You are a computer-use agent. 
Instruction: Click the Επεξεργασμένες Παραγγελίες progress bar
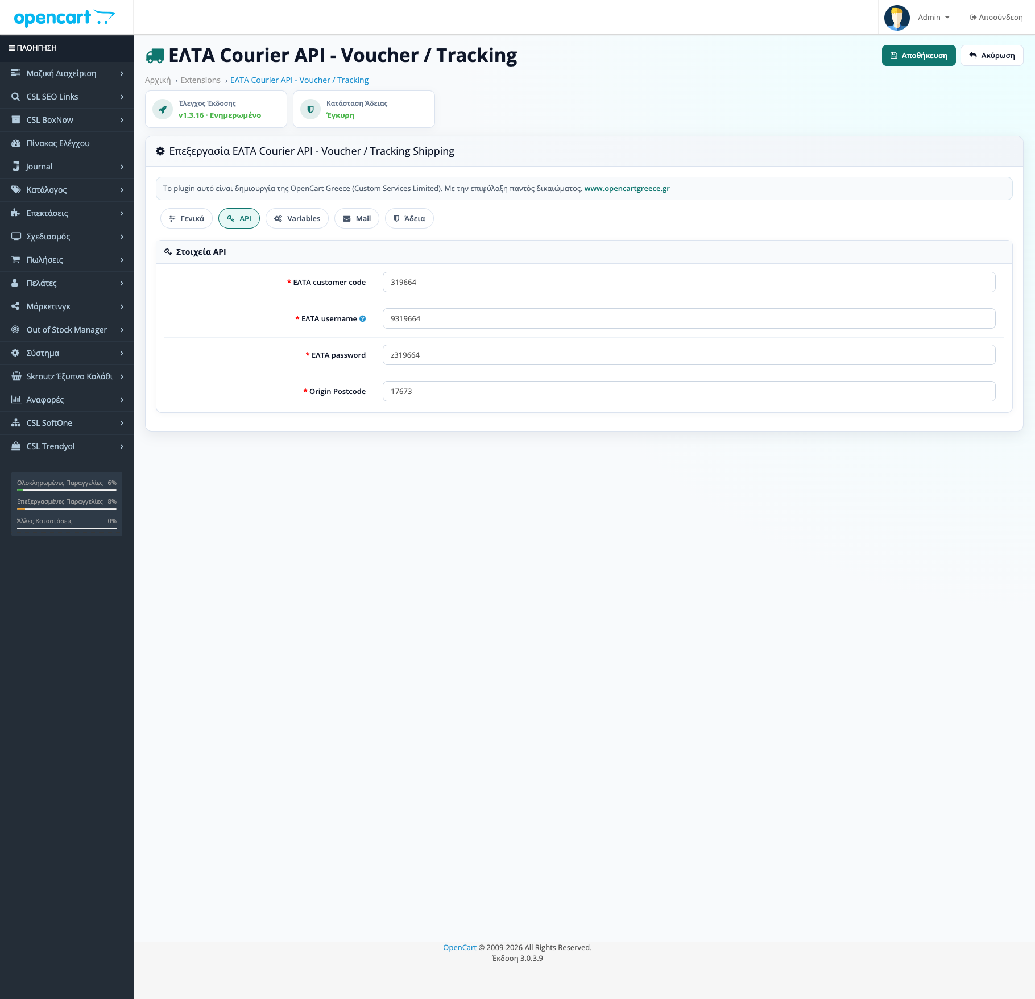(x=67, y=509)
